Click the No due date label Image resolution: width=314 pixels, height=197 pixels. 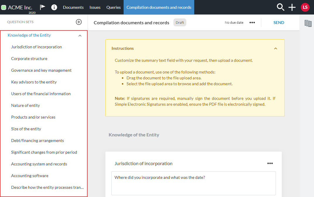pos(234,22)
